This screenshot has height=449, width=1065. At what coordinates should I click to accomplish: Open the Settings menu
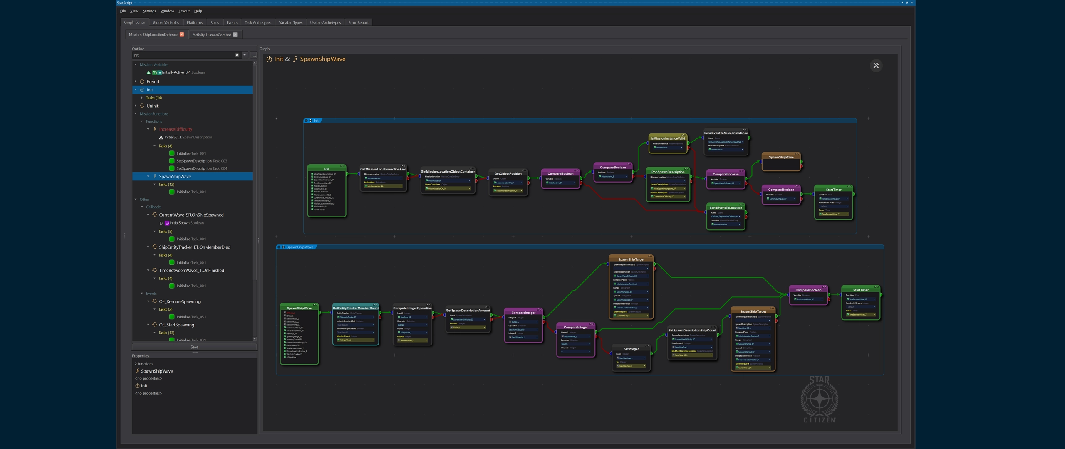149,11
